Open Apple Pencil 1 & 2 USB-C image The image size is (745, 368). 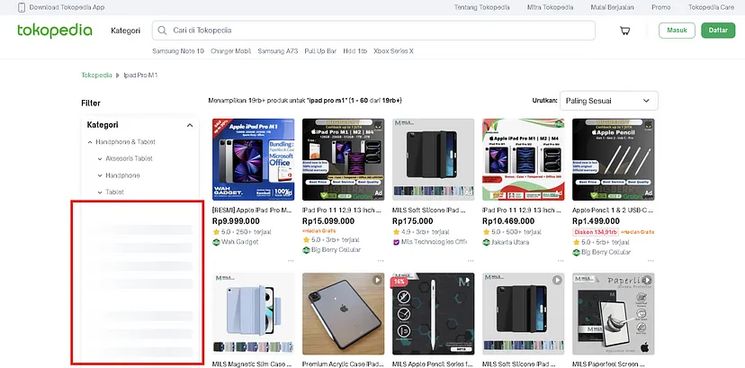(x=614, y=159)
